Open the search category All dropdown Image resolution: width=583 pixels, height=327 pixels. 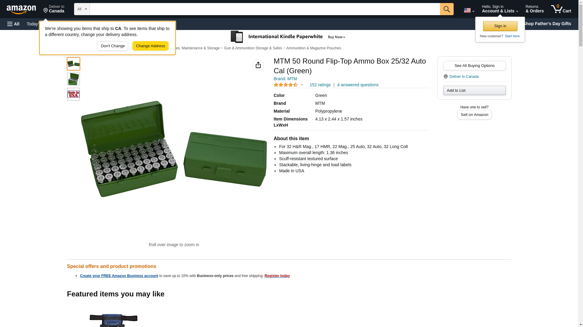click(82, 9)
